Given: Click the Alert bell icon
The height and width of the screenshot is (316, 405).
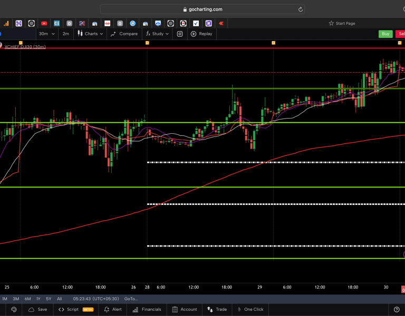Looking at the screenshot, I should [x=107, y=309].
